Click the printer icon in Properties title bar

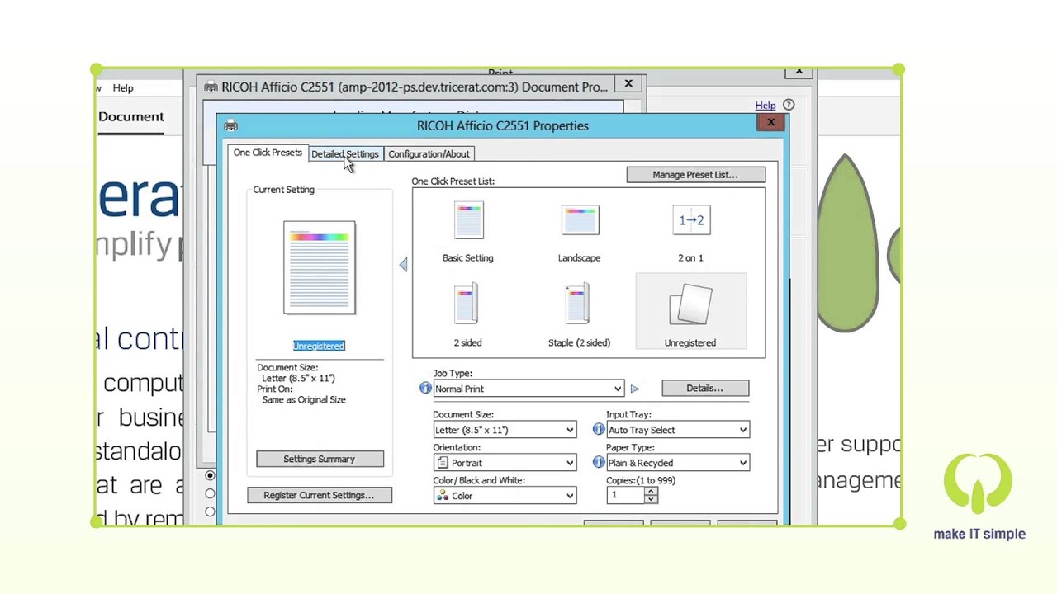point(230,125)
